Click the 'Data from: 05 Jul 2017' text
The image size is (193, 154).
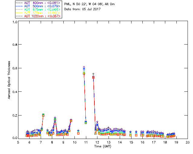pyautogui.click(x=82, y=9)
